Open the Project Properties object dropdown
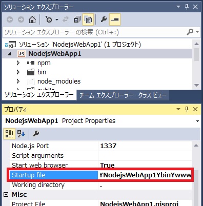 (197, 121)
